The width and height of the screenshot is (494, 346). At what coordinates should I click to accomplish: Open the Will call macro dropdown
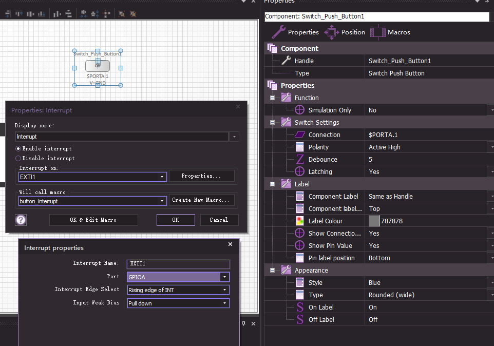pyautogui.click(x=162, y=201)
